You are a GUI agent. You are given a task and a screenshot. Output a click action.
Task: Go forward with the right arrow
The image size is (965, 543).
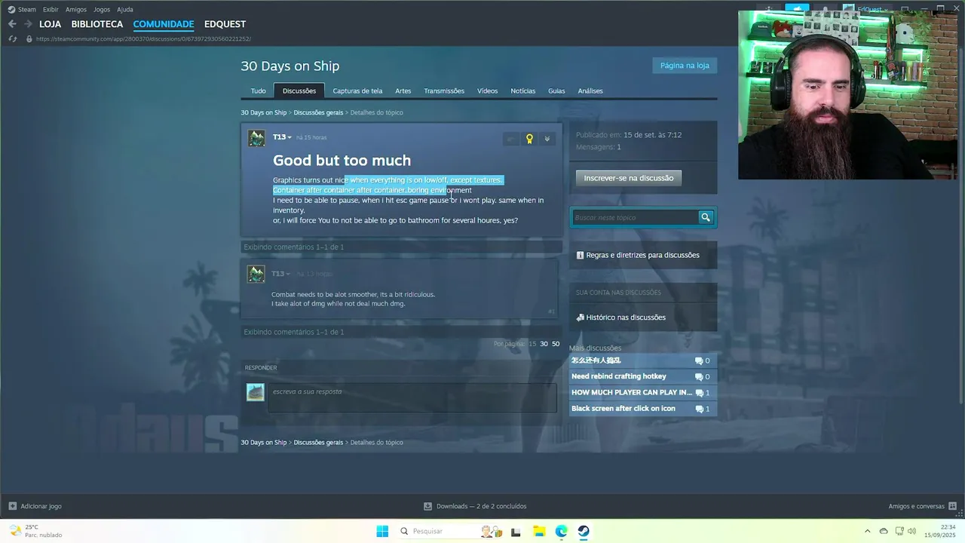tap(28, 24)
